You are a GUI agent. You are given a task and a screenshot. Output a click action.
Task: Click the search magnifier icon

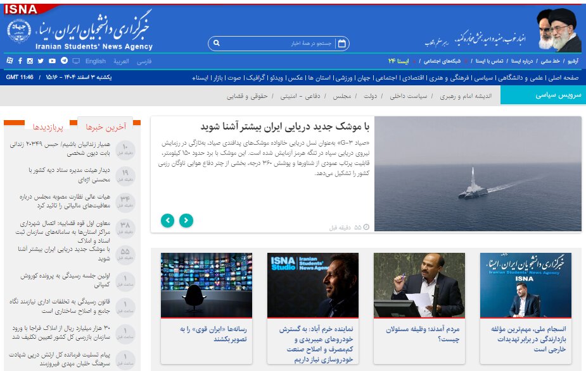(217, 44)
